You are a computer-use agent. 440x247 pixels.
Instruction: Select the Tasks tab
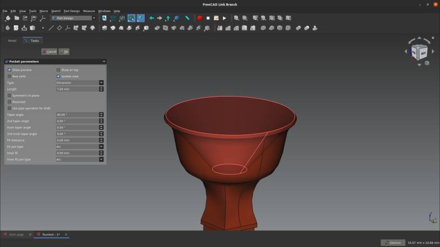[32, 41]
